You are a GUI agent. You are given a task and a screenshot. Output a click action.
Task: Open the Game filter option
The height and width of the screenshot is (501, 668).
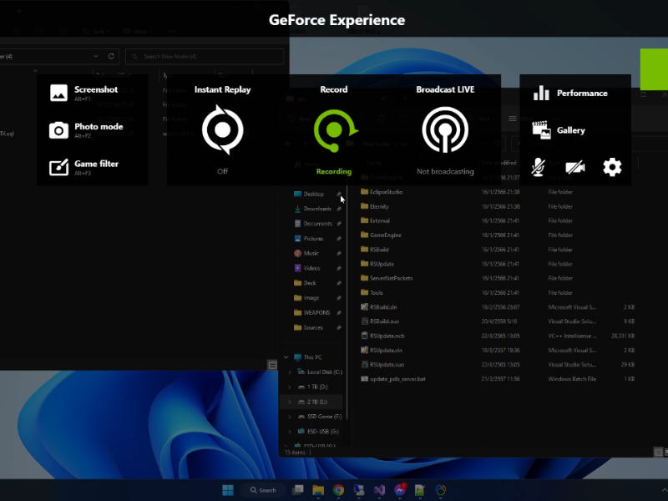(58, 167)
